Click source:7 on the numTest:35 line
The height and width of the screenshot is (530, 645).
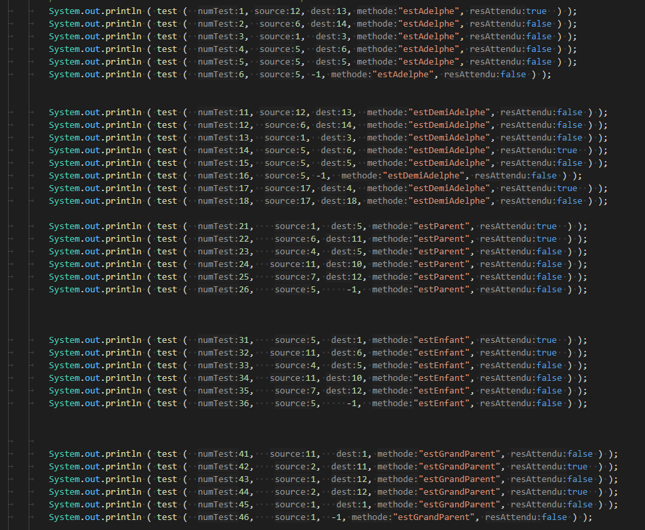[x=297, y=391]
